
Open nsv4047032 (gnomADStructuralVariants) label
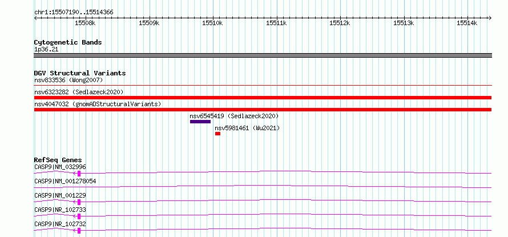pyautogui.click(x=98, y=104)
